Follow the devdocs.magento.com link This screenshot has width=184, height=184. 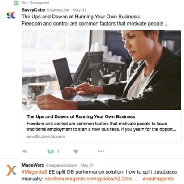(x=88, y=179)
